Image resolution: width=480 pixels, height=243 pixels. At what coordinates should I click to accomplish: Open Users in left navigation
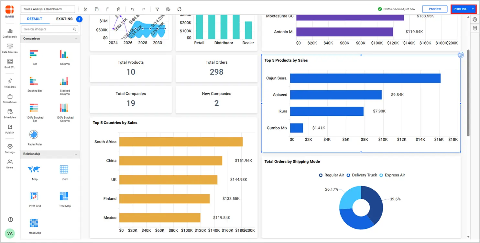(x=10, y=164)
